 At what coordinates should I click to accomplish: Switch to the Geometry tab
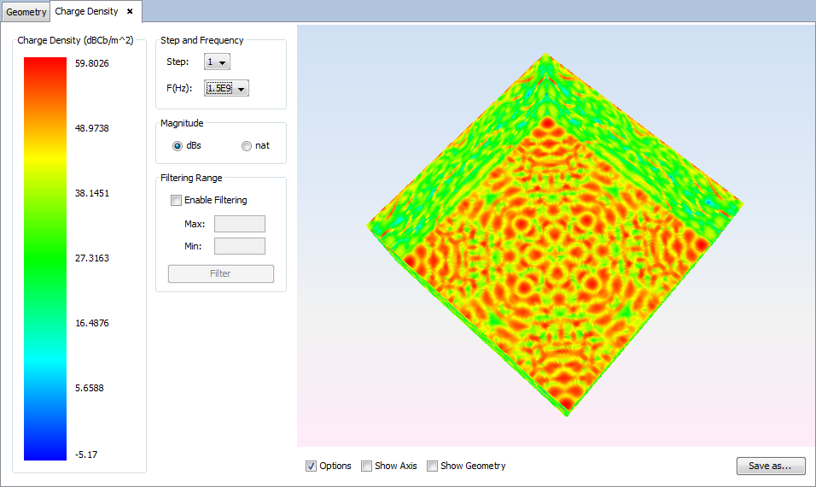click(x=26, y=13)
